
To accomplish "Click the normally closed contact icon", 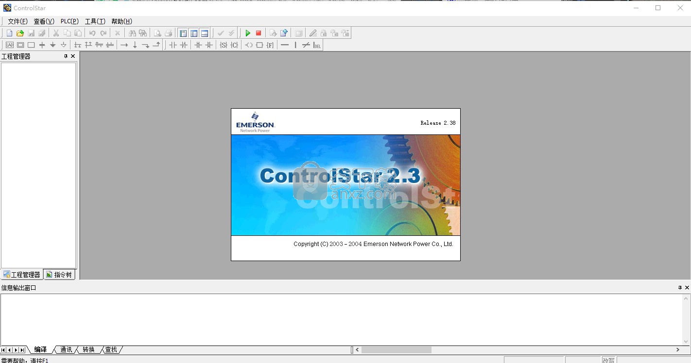I will coord(184,45).
